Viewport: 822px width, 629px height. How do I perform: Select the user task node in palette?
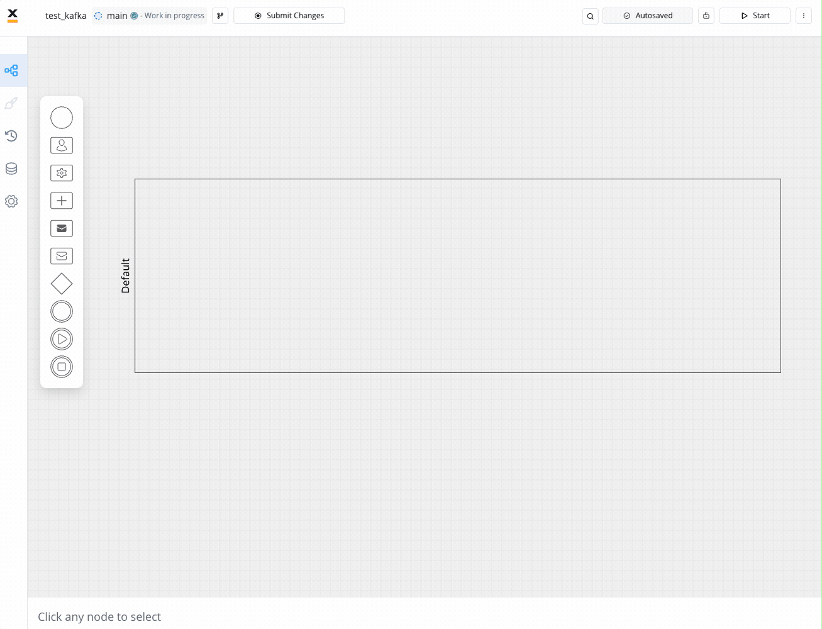(62, 145)
